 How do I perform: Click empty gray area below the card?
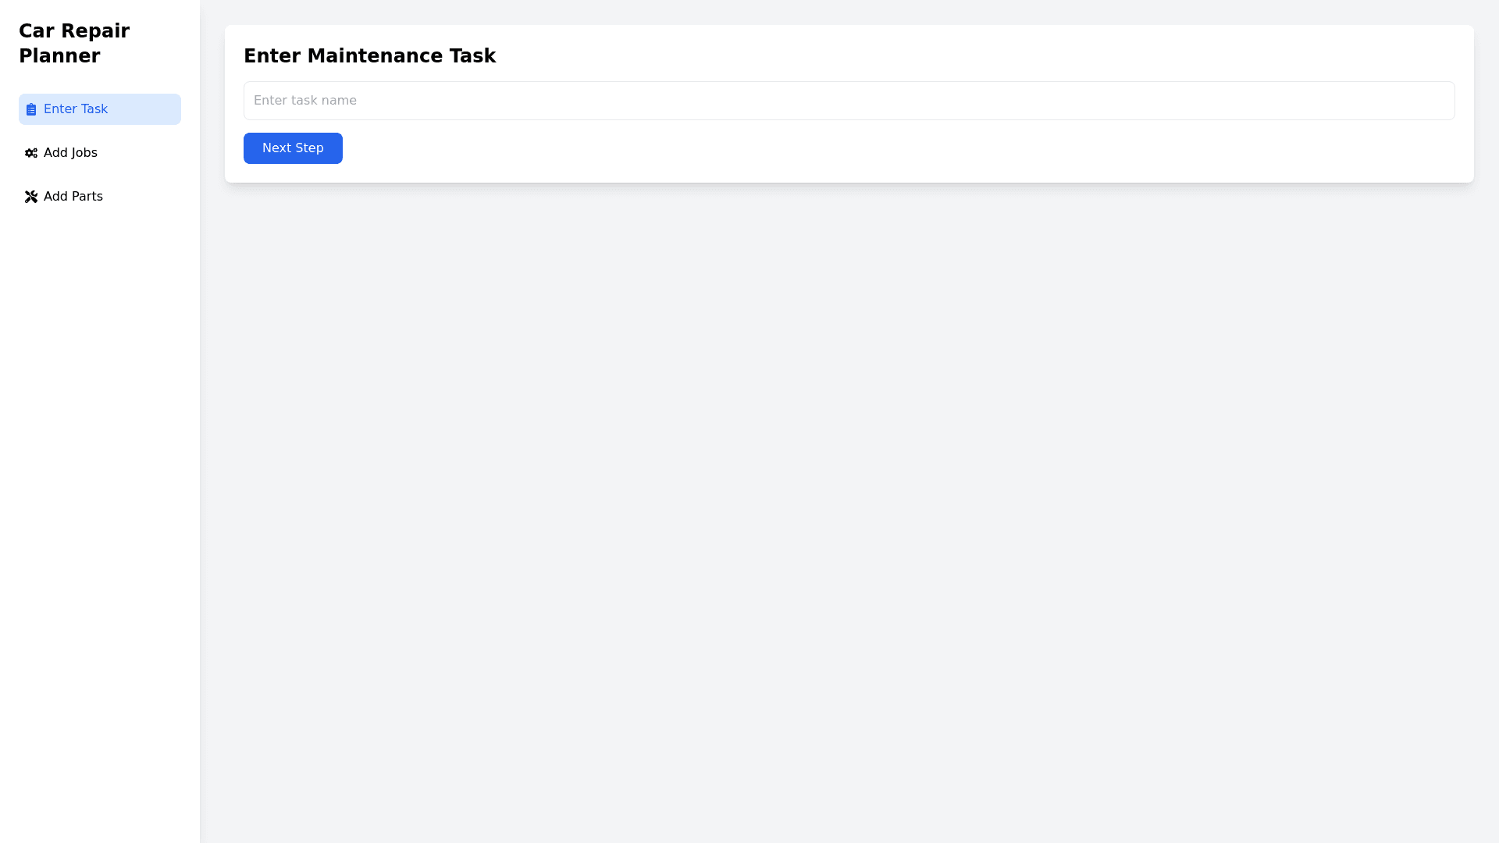pos(849,507)
